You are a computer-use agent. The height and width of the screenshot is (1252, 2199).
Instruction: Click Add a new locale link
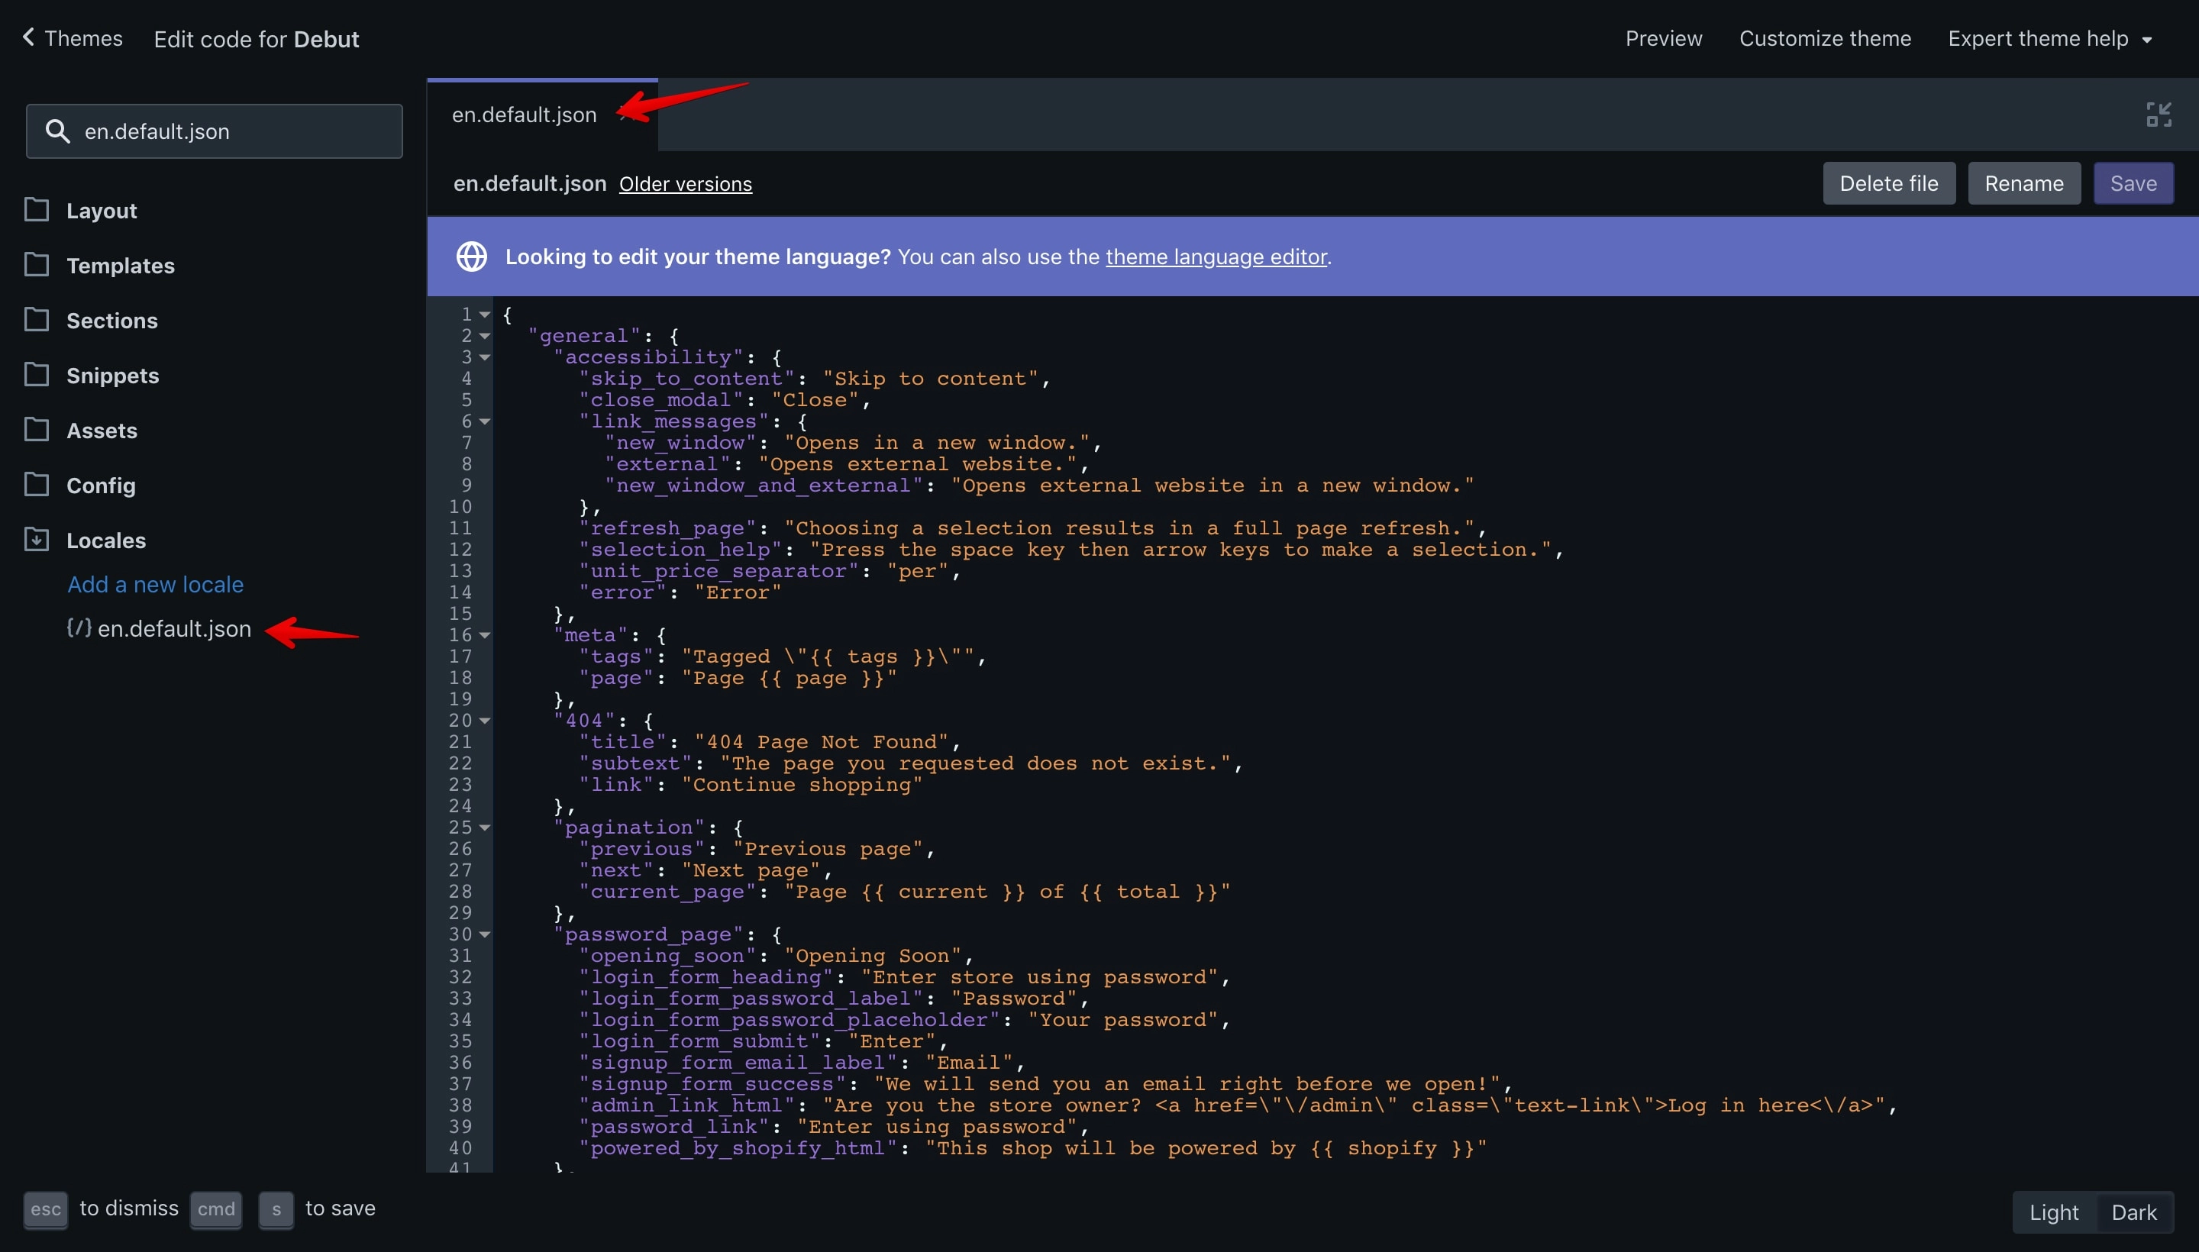pyautogui.click(x=156, y=585)
